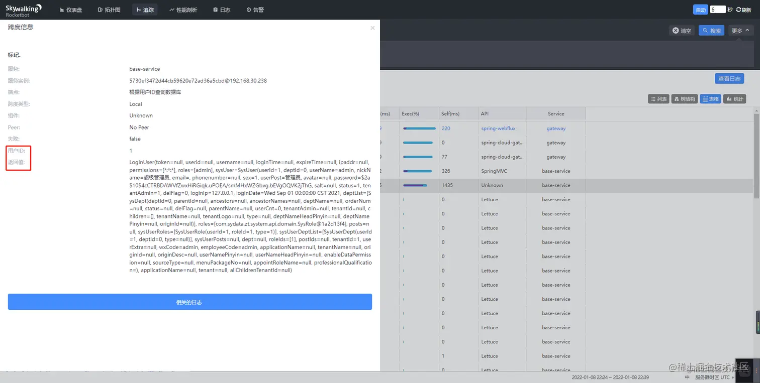Click the 服务器时区 UTC timezone setting

pos(715,377)
